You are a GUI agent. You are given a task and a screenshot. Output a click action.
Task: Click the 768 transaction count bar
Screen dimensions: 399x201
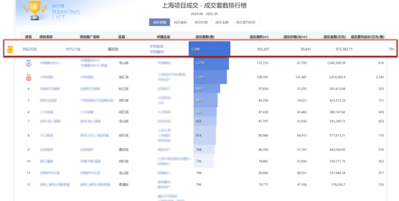(204, 150)
